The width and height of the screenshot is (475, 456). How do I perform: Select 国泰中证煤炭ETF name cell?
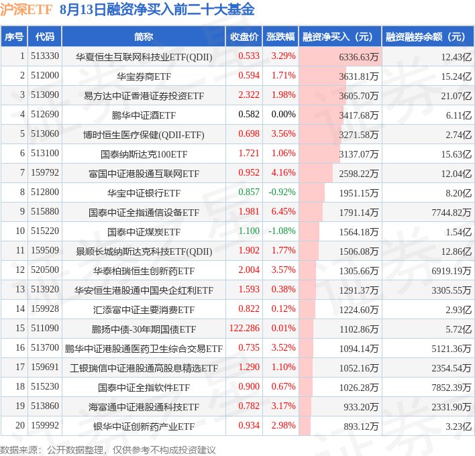[144, 231]
